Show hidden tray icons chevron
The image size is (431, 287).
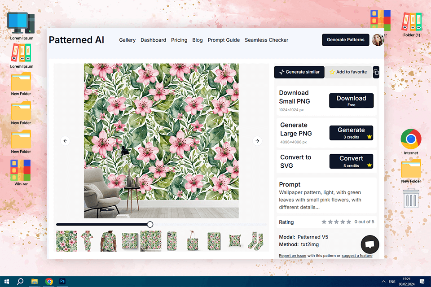[x=383, y=282]
